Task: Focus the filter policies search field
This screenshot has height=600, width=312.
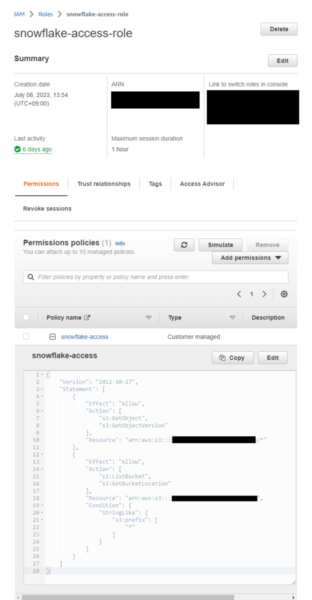Action: [x=160, y=277]
